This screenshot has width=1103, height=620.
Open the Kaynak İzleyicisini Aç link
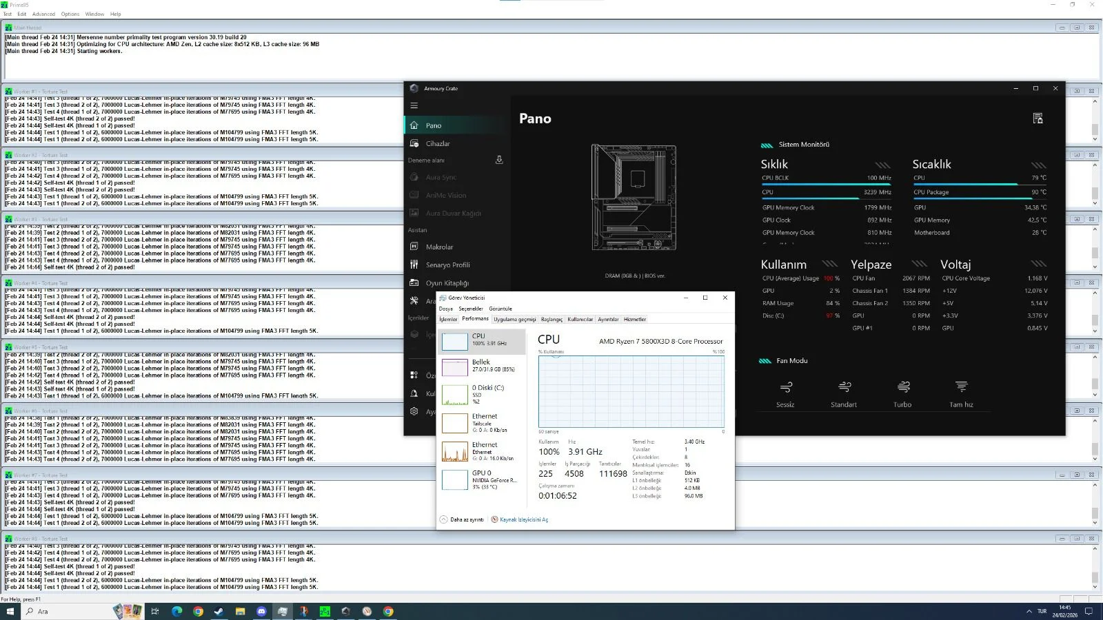[x=524, y=519]
